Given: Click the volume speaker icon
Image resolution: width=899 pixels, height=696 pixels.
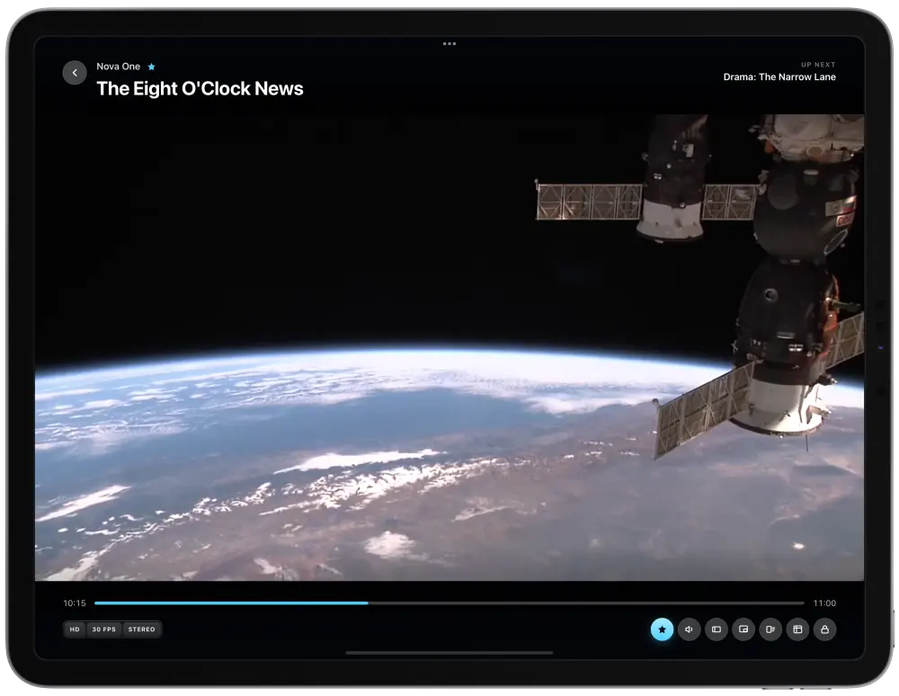Looking at the screenshot, I should coord(690,629).
